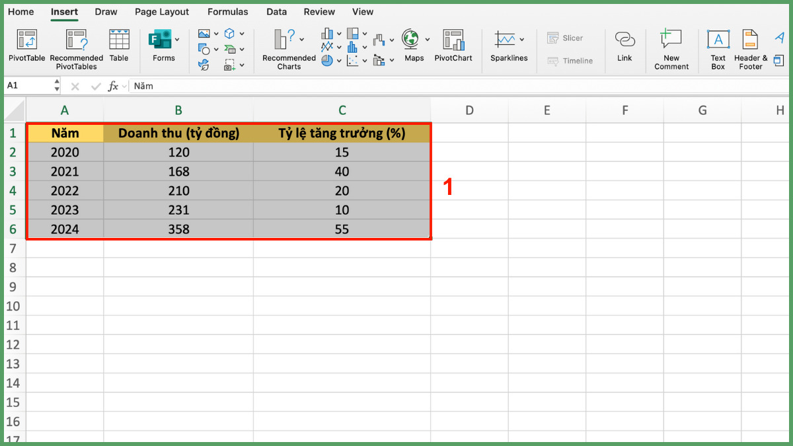Viewport: 793px width, 446px height.
Task: Click the Waterfall chart icon
Action: pos(379,40)
